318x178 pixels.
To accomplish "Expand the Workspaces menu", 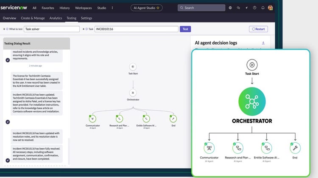I will click(84, 8).
